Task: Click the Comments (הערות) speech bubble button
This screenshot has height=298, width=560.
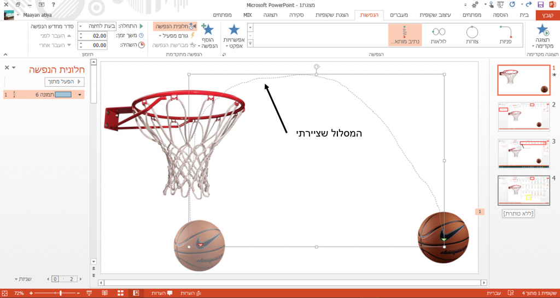Action: (162, 293)
